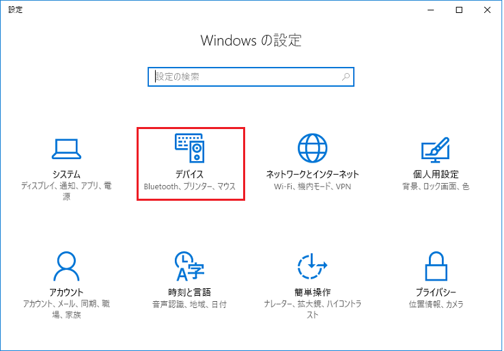504x351 pixels.
Task: Select the システム label
Action: pyautogui.click(x=66, y=174)
